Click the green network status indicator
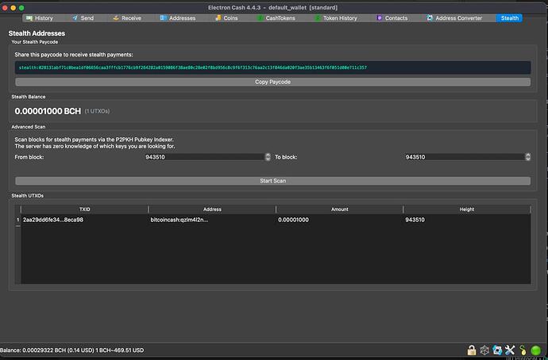 [536, 350]
